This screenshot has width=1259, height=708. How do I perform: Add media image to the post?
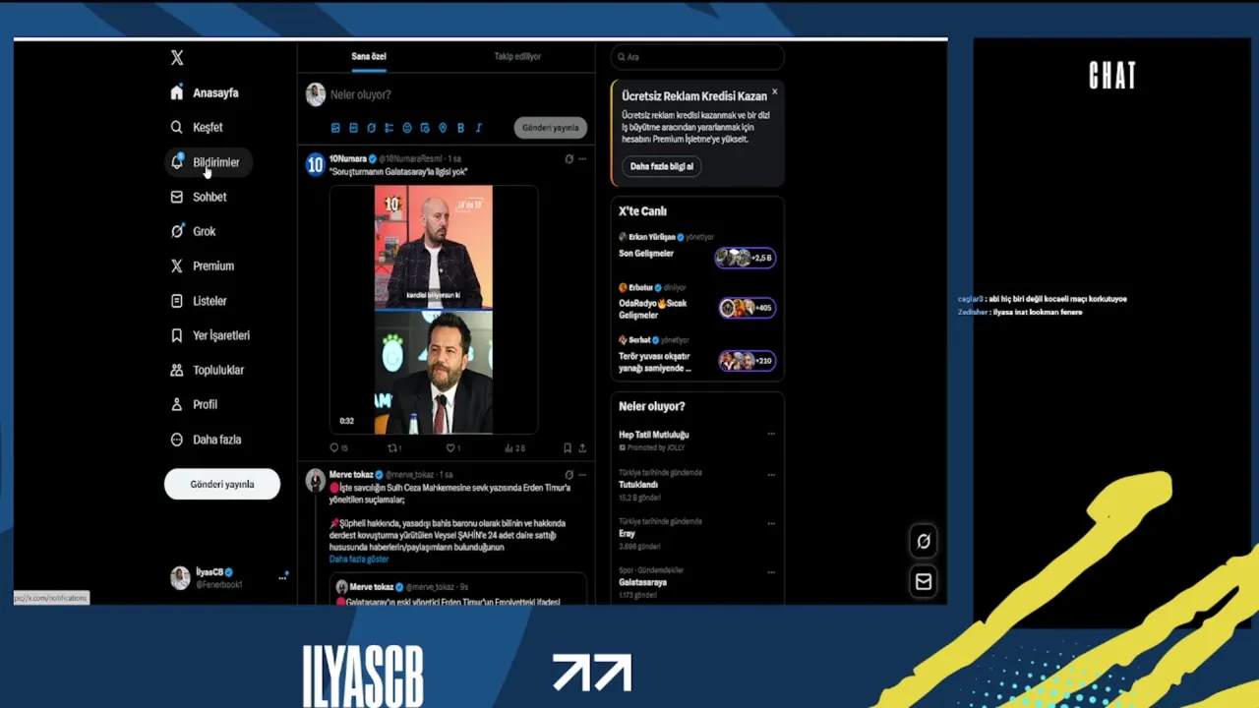(335, 128)
